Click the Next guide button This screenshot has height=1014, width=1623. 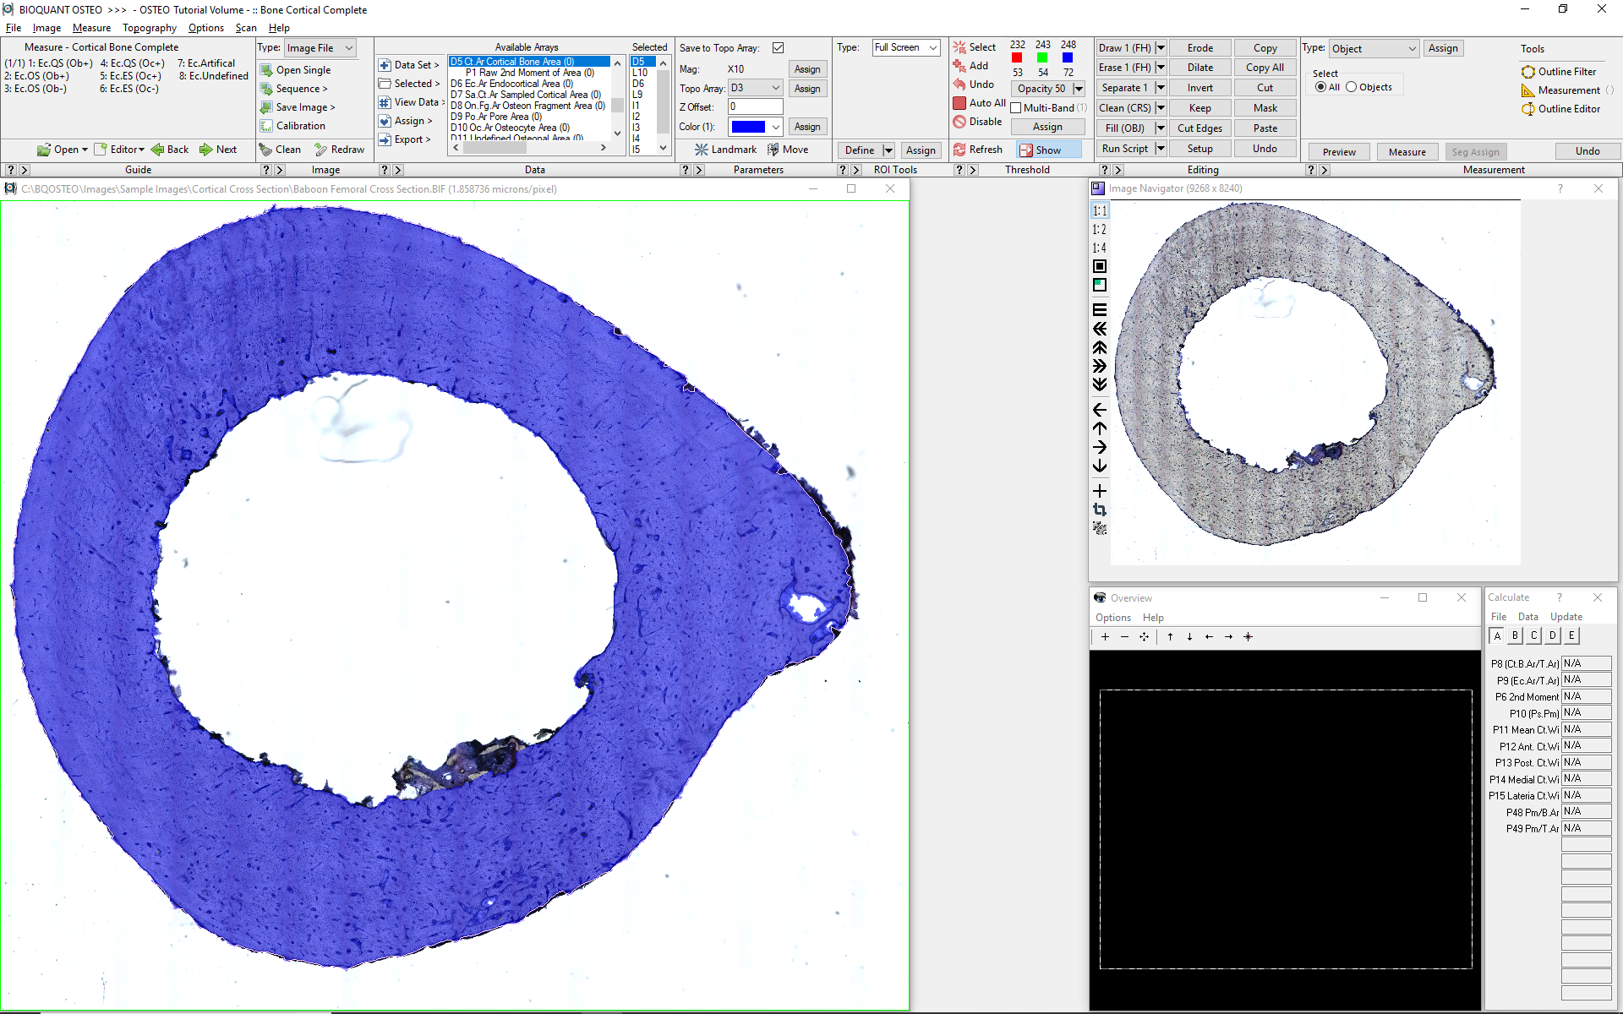(x=218, y=150)
